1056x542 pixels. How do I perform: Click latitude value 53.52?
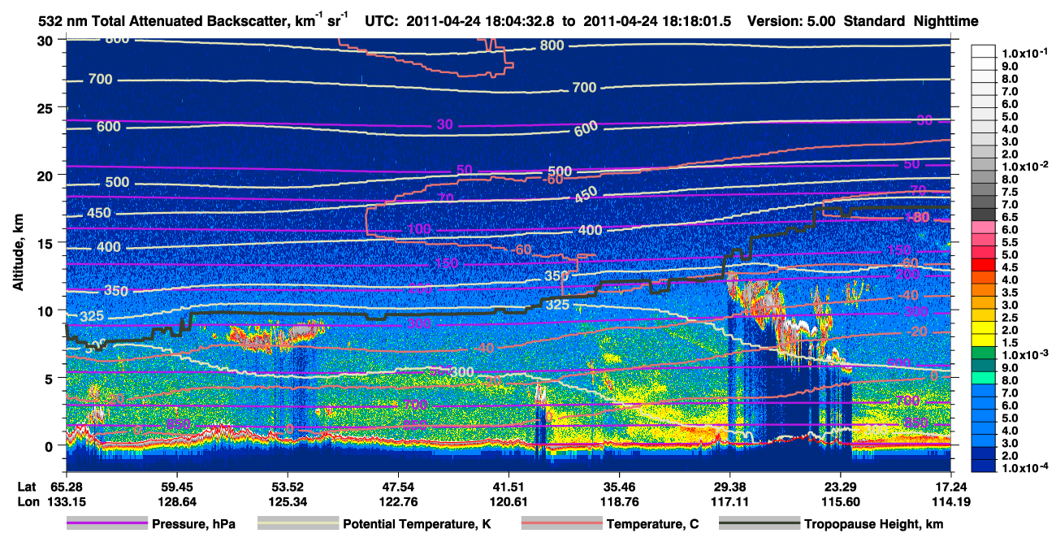(x=287, y=487)
